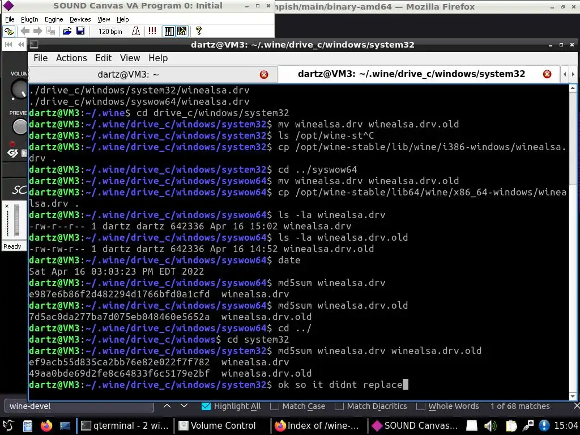Click the first plugin icon in SOUND Canvas toolbar

pyautogui.click(x=9, y=31)
